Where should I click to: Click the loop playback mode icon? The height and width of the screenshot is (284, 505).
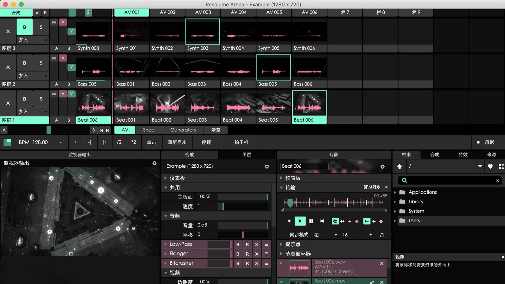click(335, 221)
